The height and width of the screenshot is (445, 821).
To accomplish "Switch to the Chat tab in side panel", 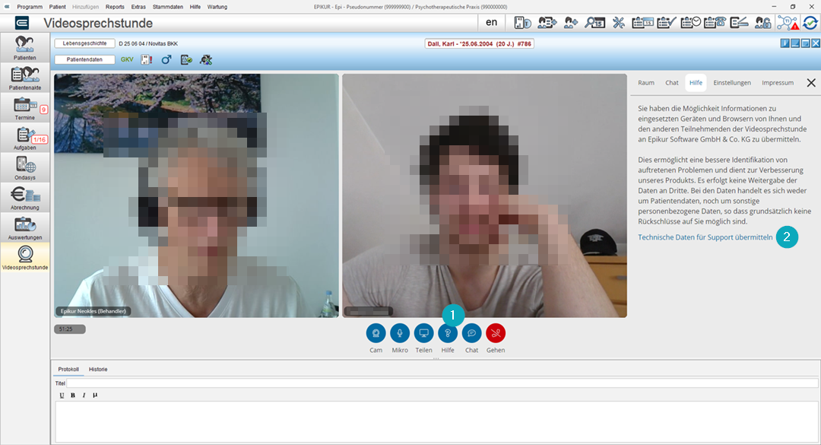I will coord(672,83).
